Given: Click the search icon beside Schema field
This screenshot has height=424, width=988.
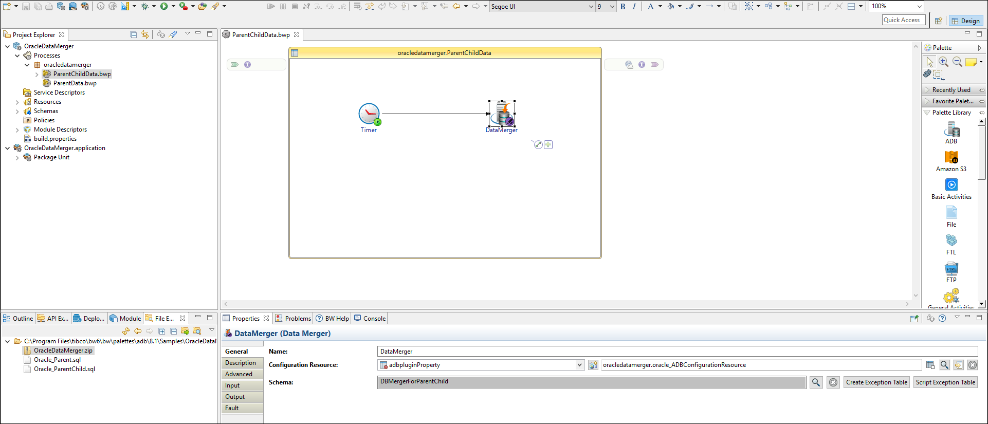Looking at the screenshot, I should pyautogui.click(x=816, y=382).
